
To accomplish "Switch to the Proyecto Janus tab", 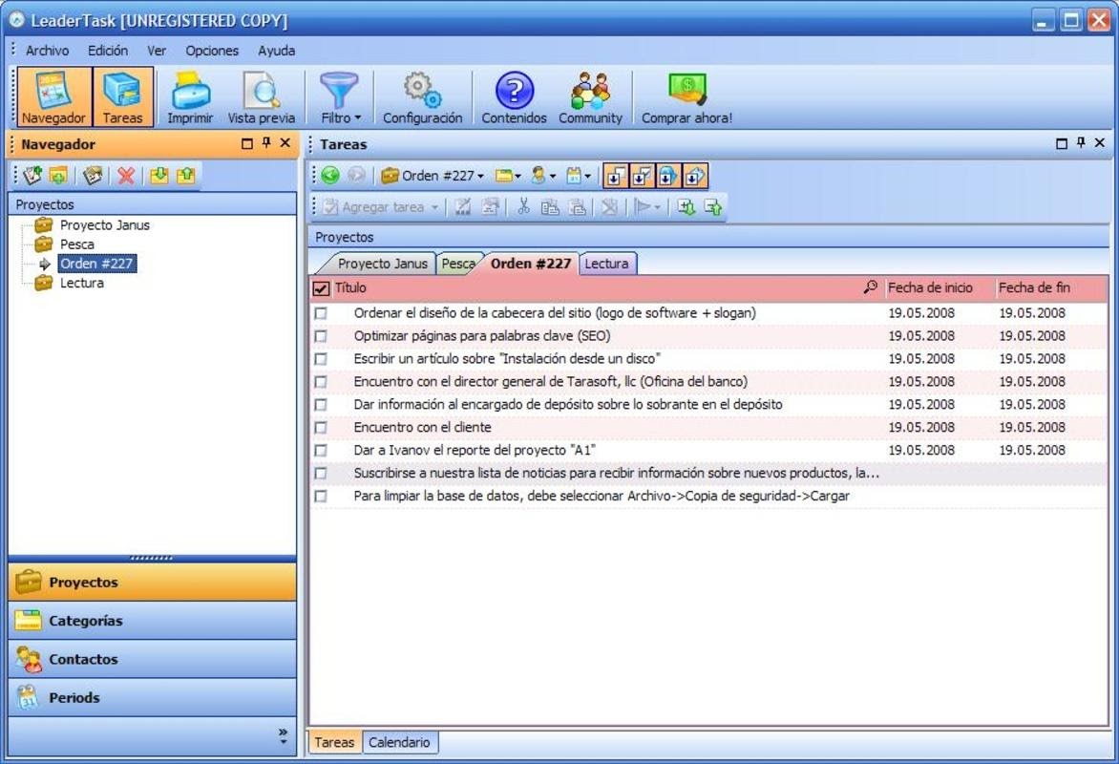I will tap(383, 264).
